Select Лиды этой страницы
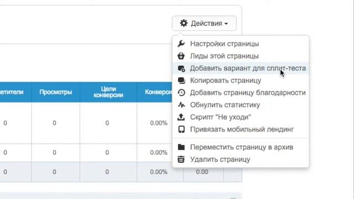The height and width of the screenshot is (199, 354). 241,56
